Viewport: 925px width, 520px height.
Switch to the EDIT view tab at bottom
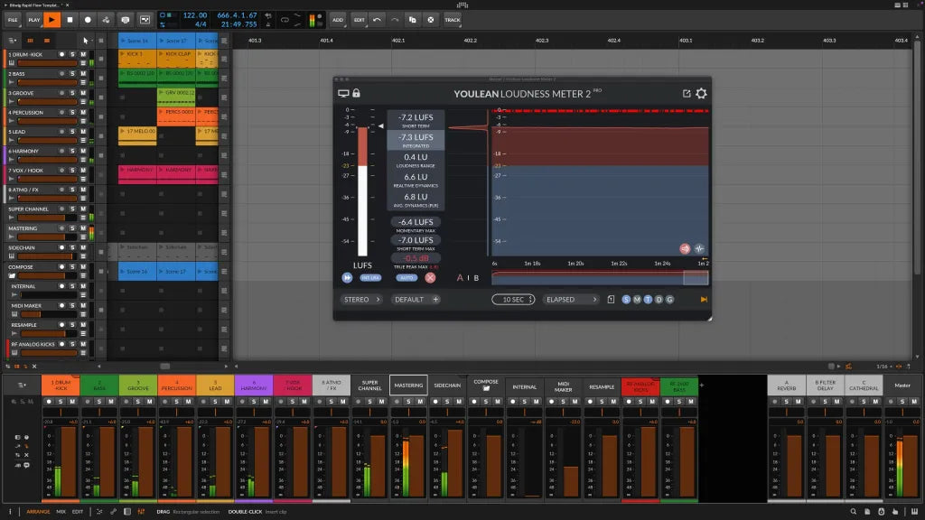tap(78, 512)
